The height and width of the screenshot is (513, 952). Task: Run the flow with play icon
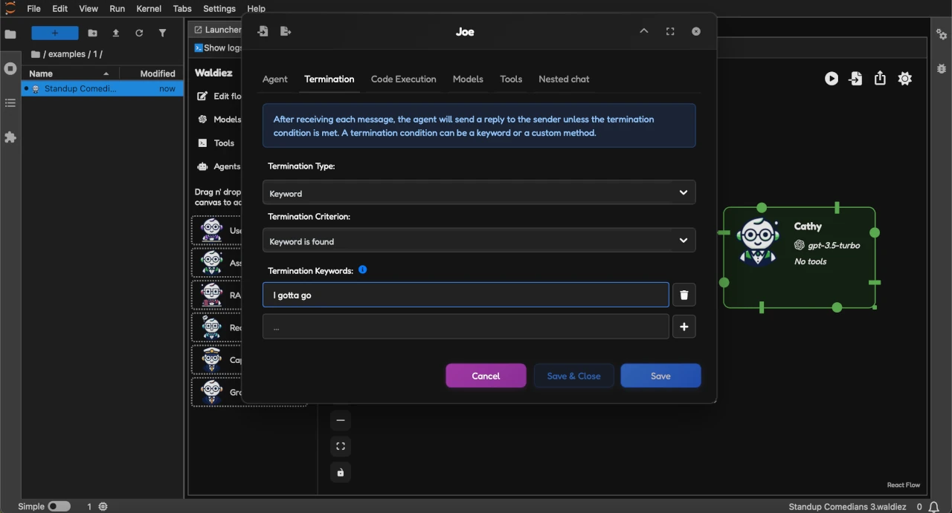[x=832, y=79]
